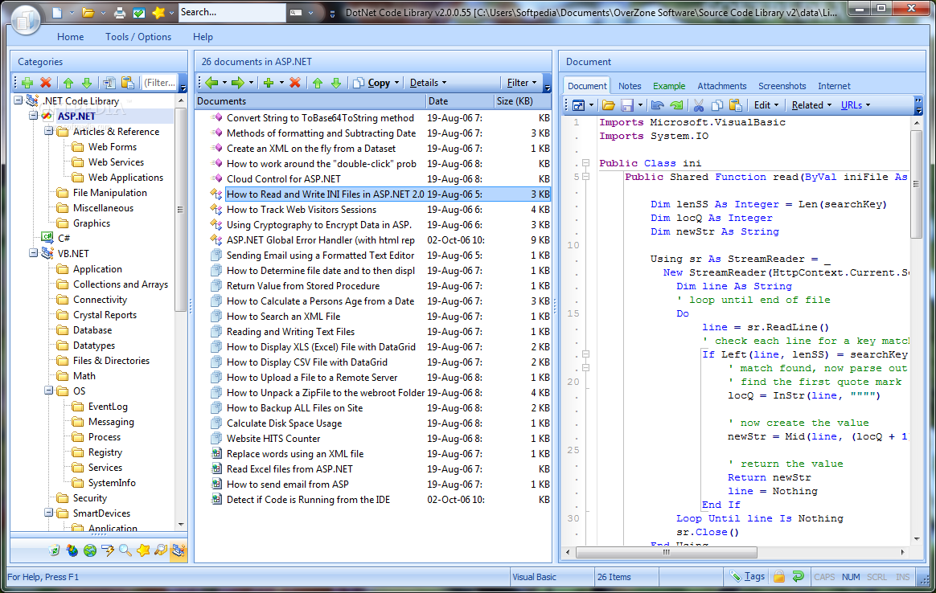This screenshot has height=593, width=936.
Task: Click the yellow star favorites icon in the title bar
Action: 158,13
